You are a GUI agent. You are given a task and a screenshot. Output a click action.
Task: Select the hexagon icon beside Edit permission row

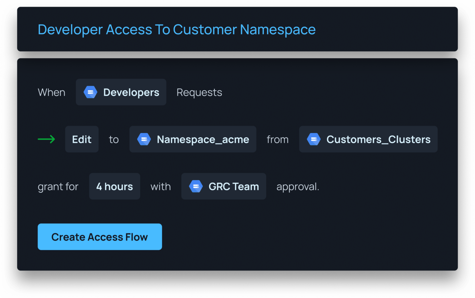(144, 139)
